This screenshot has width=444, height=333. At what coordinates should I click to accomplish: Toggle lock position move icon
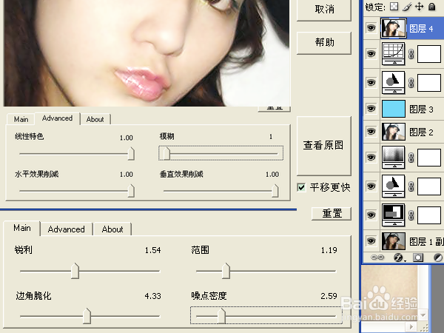[x=419, y=7]
